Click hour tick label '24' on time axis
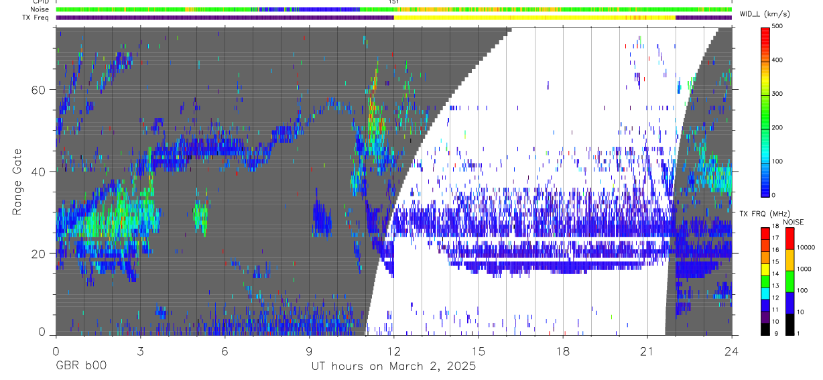 click(732, 351)
